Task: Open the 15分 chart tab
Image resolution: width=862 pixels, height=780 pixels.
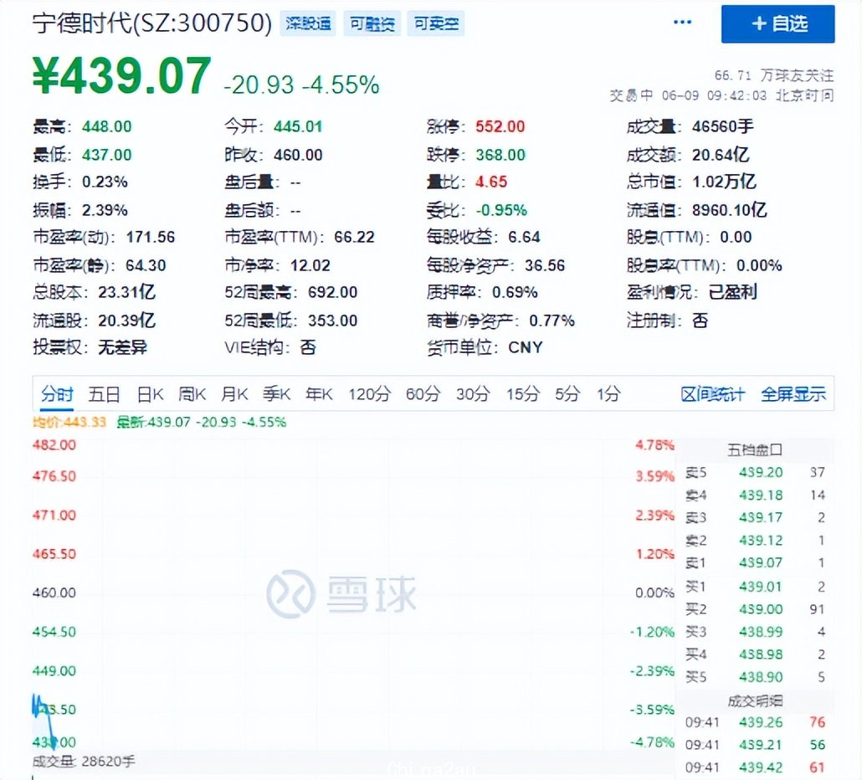Action: 523,394
